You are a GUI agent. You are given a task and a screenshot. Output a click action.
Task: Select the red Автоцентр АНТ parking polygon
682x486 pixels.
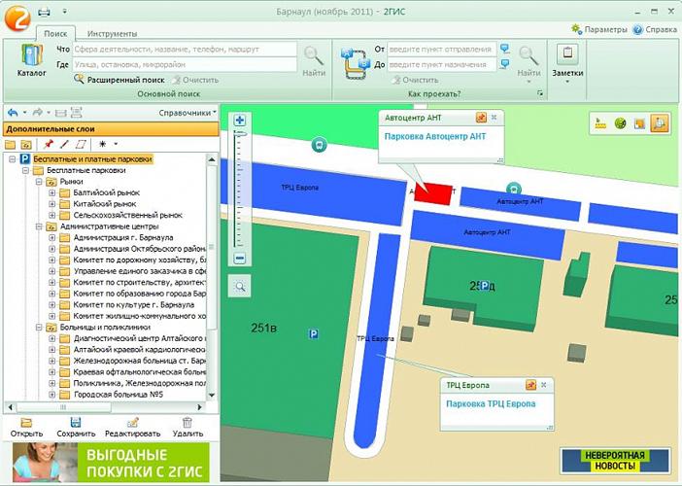432,193
